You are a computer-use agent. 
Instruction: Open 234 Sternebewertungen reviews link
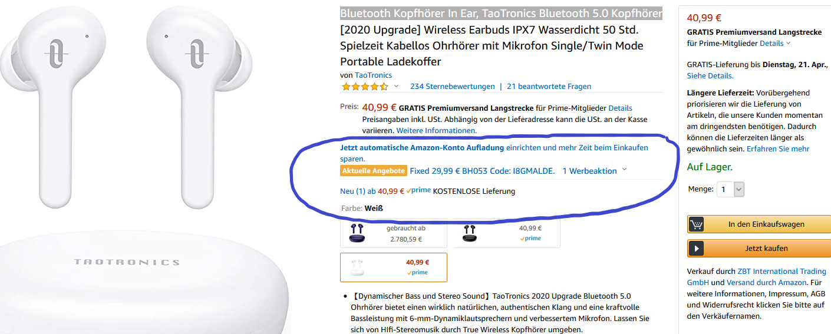click(452, 87)
